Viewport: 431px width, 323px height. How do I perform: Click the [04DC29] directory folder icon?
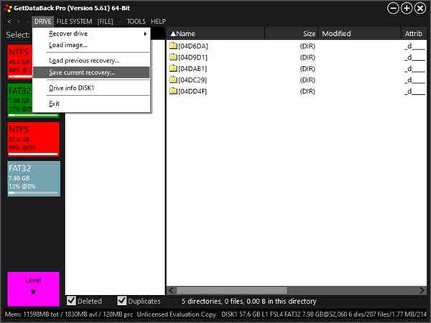coord(172,80)
